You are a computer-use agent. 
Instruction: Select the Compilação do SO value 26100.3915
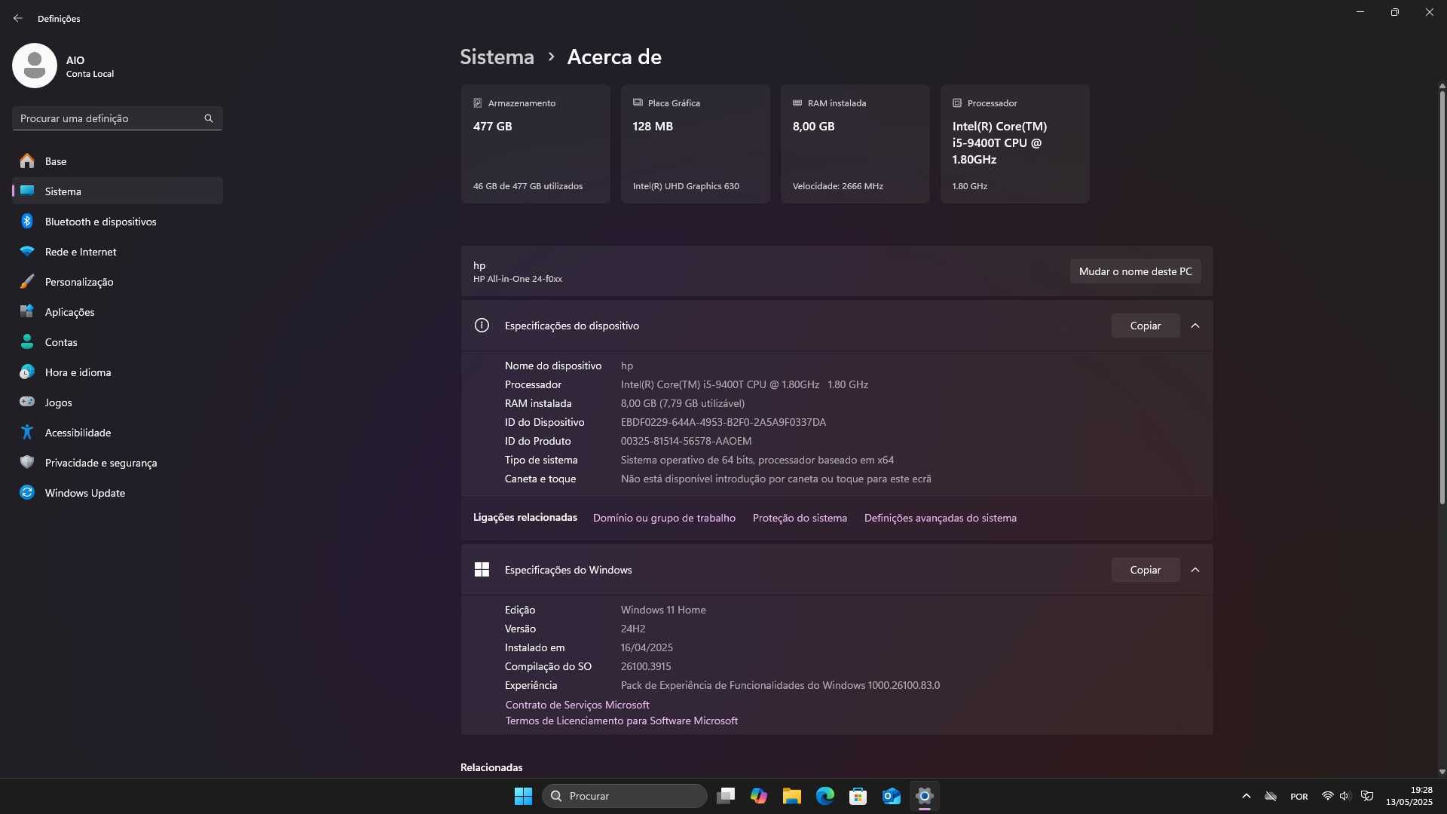pyautogui.click(x=646, y=666)
